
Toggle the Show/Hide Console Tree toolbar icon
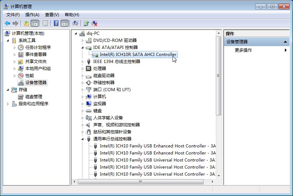35,23
